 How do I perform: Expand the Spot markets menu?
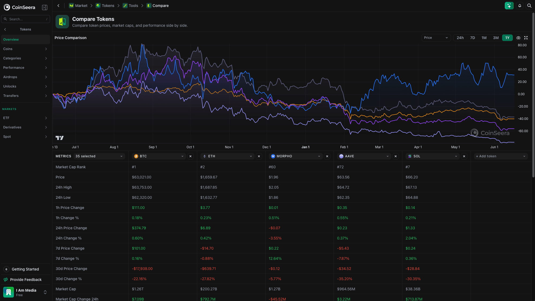point(25,137)
